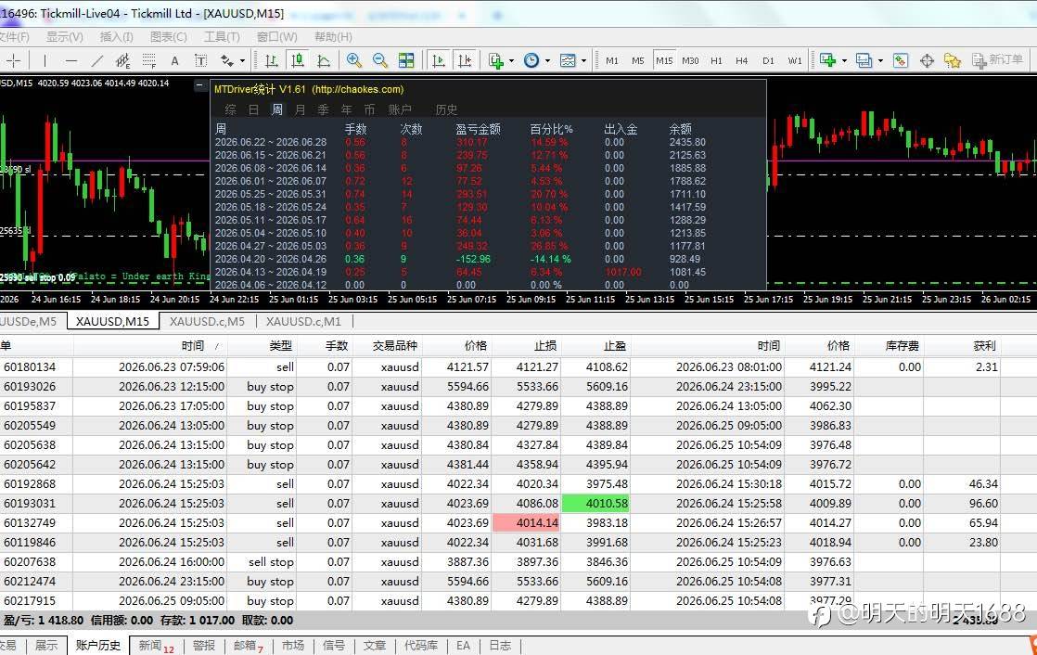Select the arrows objects tool
Screen dimensions: 1037x655
tap(227, 61)
